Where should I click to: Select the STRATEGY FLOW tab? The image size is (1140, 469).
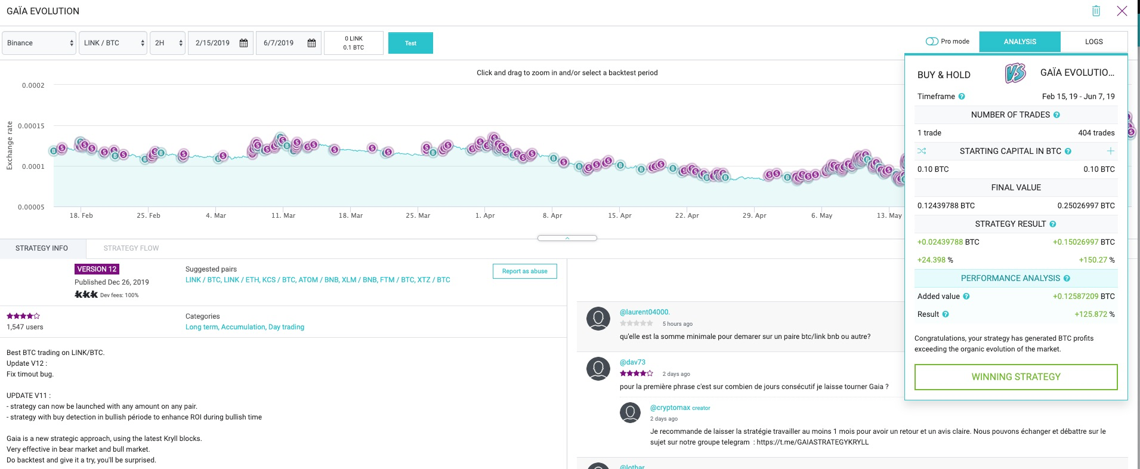(x=131, y=248)
